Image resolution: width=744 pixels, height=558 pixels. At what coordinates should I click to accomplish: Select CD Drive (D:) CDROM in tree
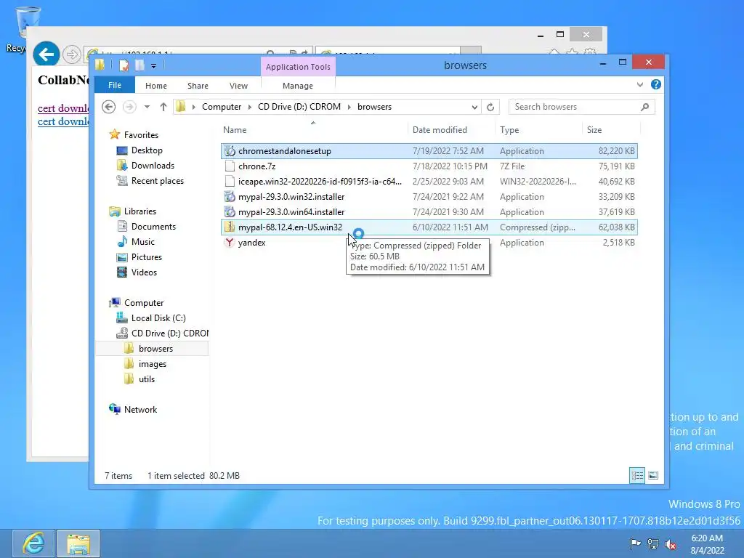[x=170, y=333]
